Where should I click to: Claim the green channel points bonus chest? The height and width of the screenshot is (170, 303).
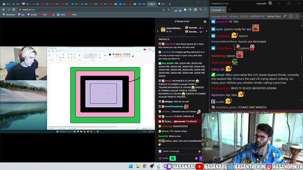click(172, 158)
